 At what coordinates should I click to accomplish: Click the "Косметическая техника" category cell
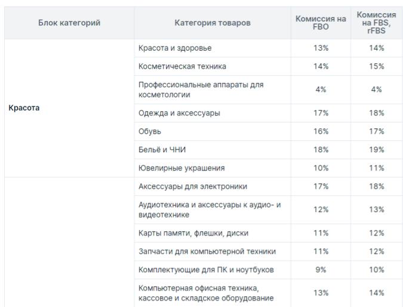click(x=182, y=66)
